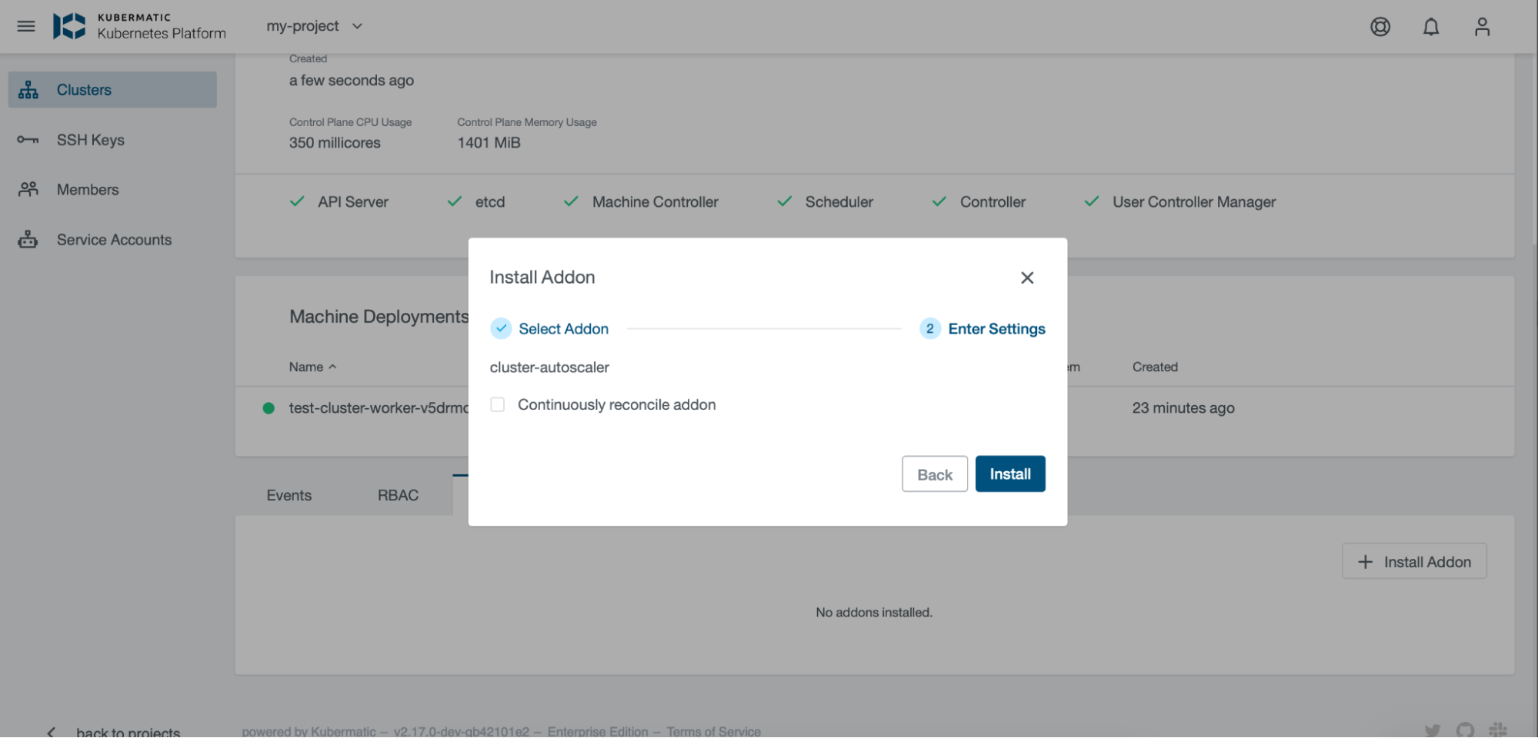The width and height of the screenshot is (1538, 738).
Task: Open the hamburger navigation menu
Action: 25,25
